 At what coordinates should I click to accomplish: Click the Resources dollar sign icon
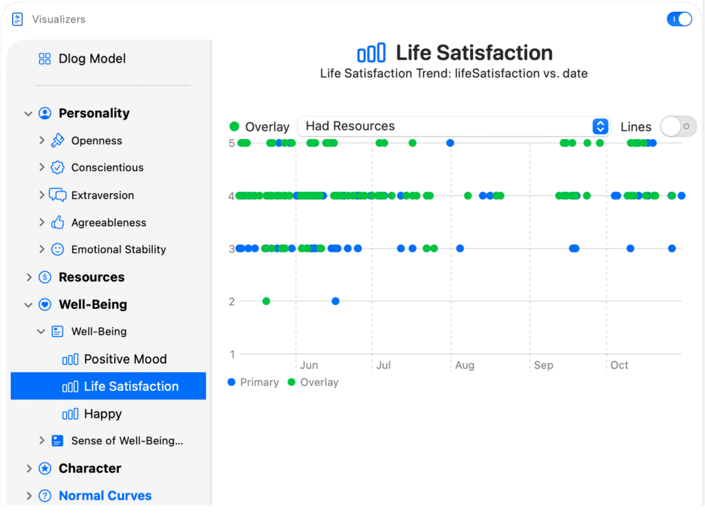click(x=45, y=277)
